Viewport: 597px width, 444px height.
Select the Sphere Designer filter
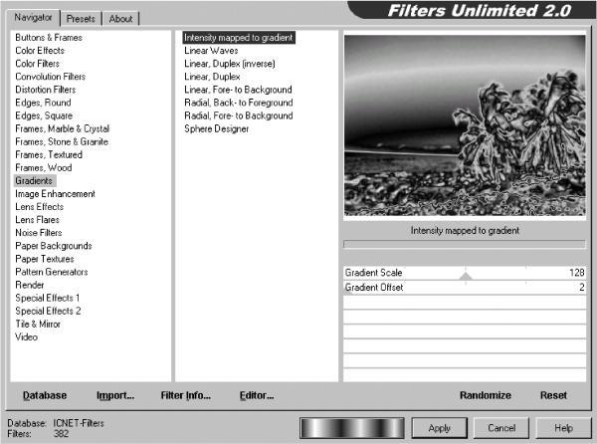tap(216, 128)
